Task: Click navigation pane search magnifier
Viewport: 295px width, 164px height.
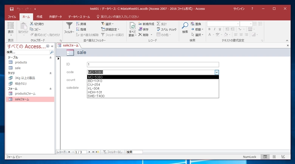Action: pyautogui.click(x=51, y=52)
